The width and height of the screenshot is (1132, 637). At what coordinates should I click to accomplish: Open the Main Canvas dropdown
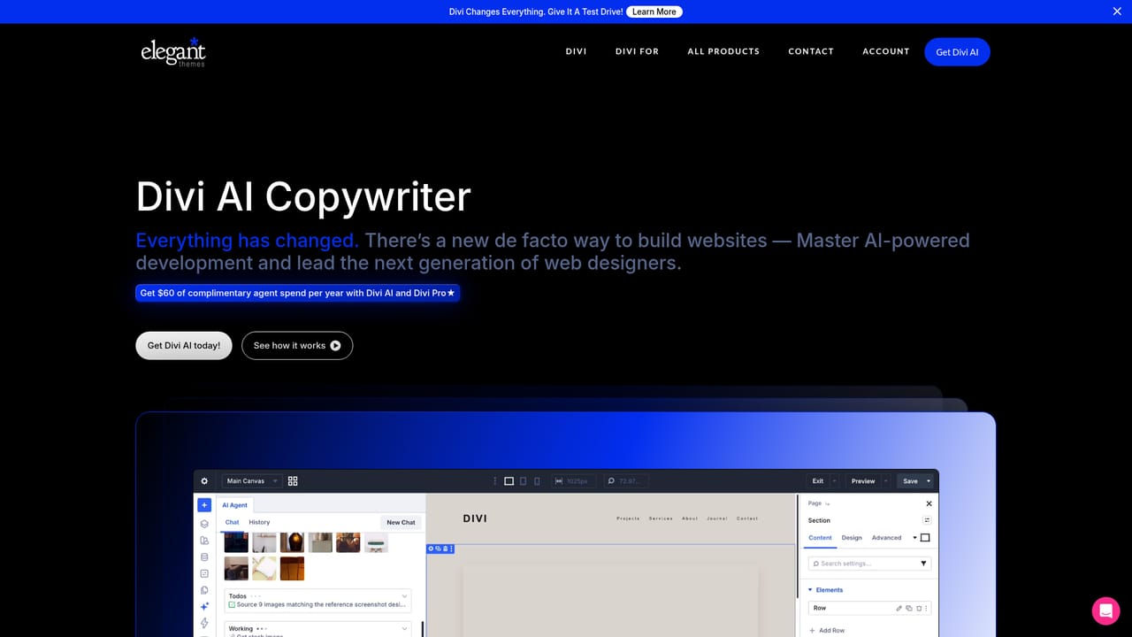click(251, 481)
